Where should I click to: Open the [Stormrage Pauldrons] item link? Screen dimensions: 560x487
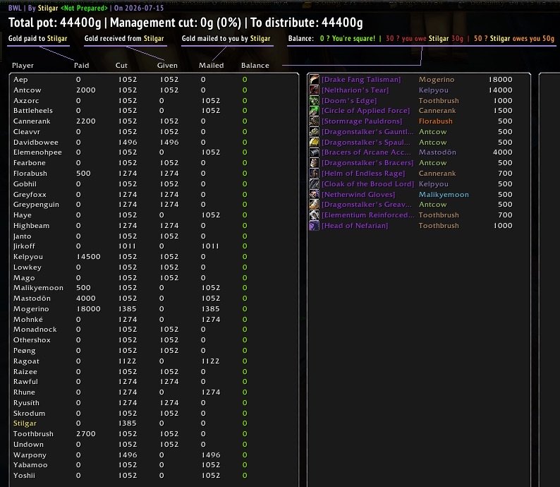pos(362,121)
